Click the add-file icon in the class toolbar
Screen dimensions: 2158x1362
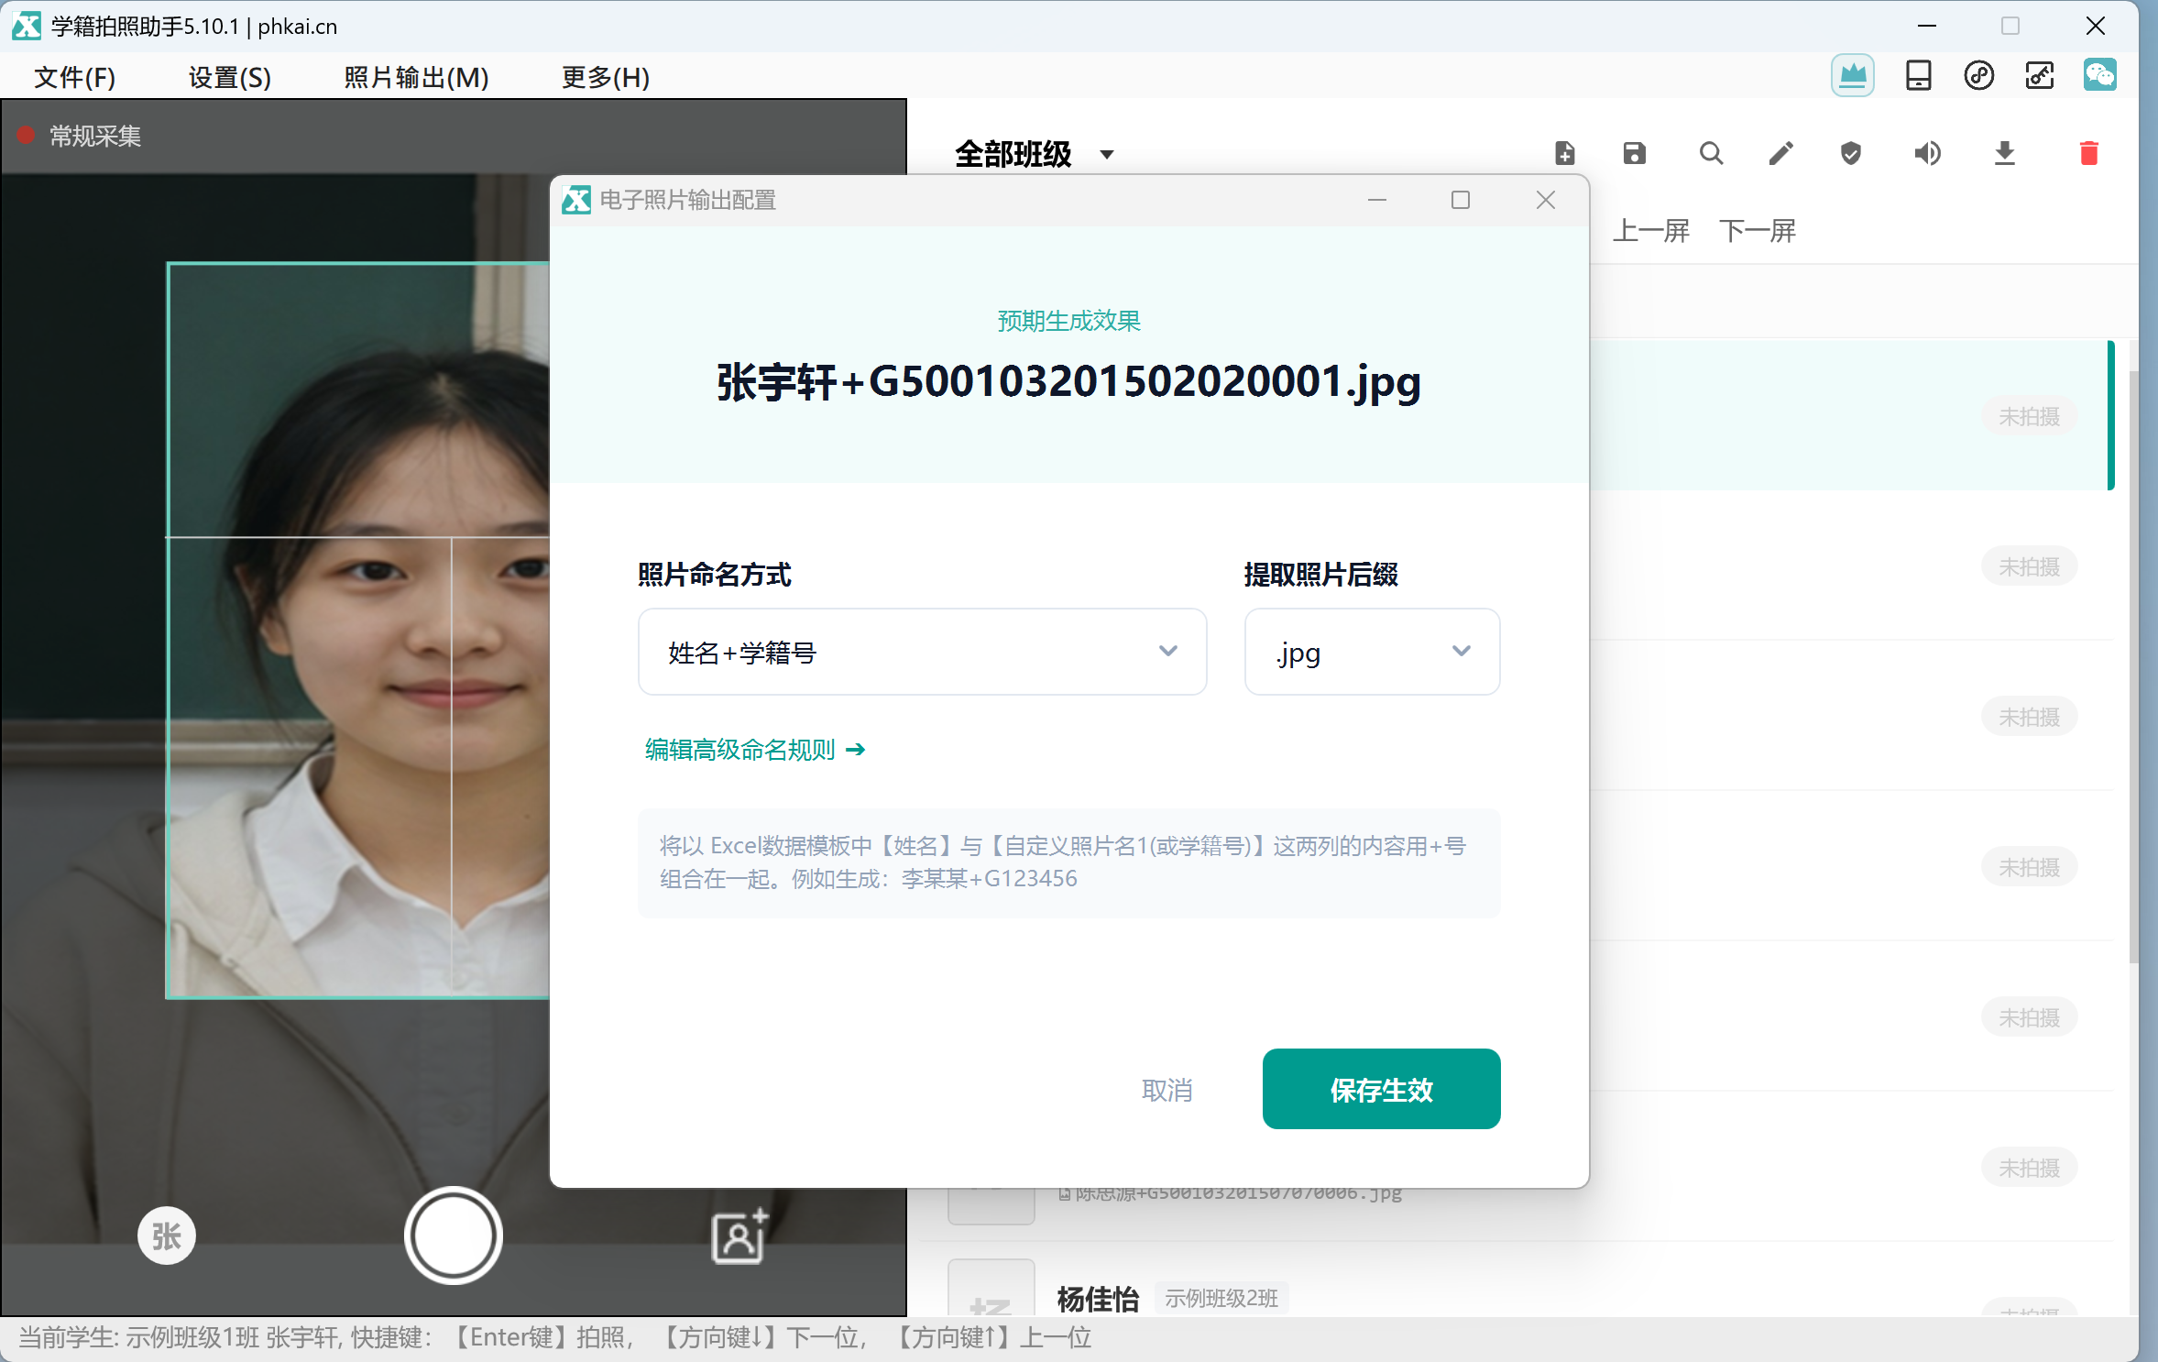[x=1565, y=153]
